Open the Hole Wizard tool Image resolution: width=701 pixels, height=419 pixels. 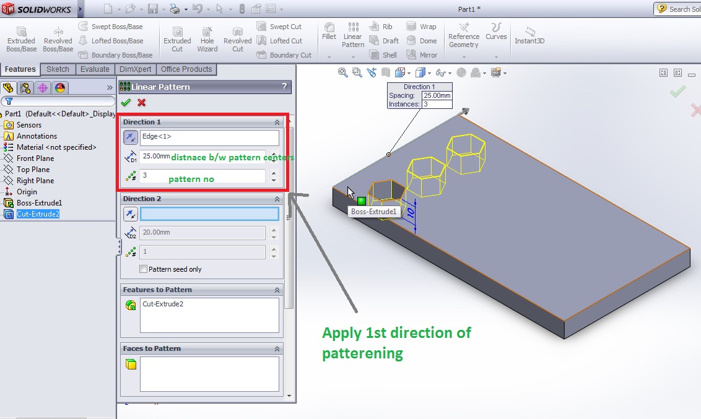pos(207,37)
